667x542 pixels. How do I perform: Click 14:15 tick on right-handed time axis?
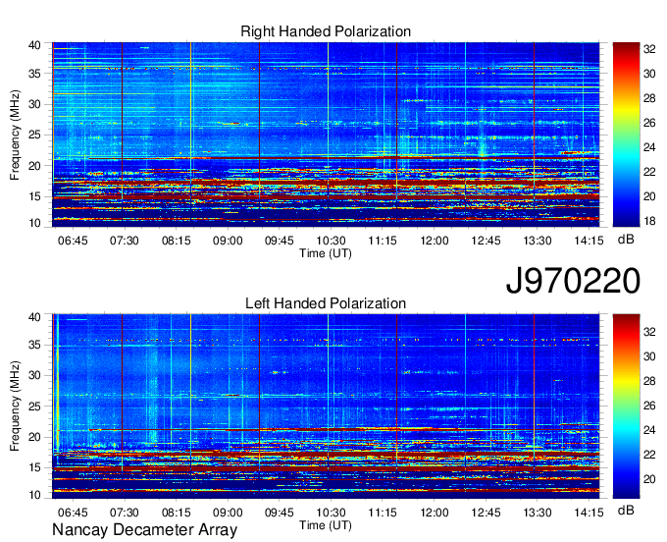[x=589, y=241]
